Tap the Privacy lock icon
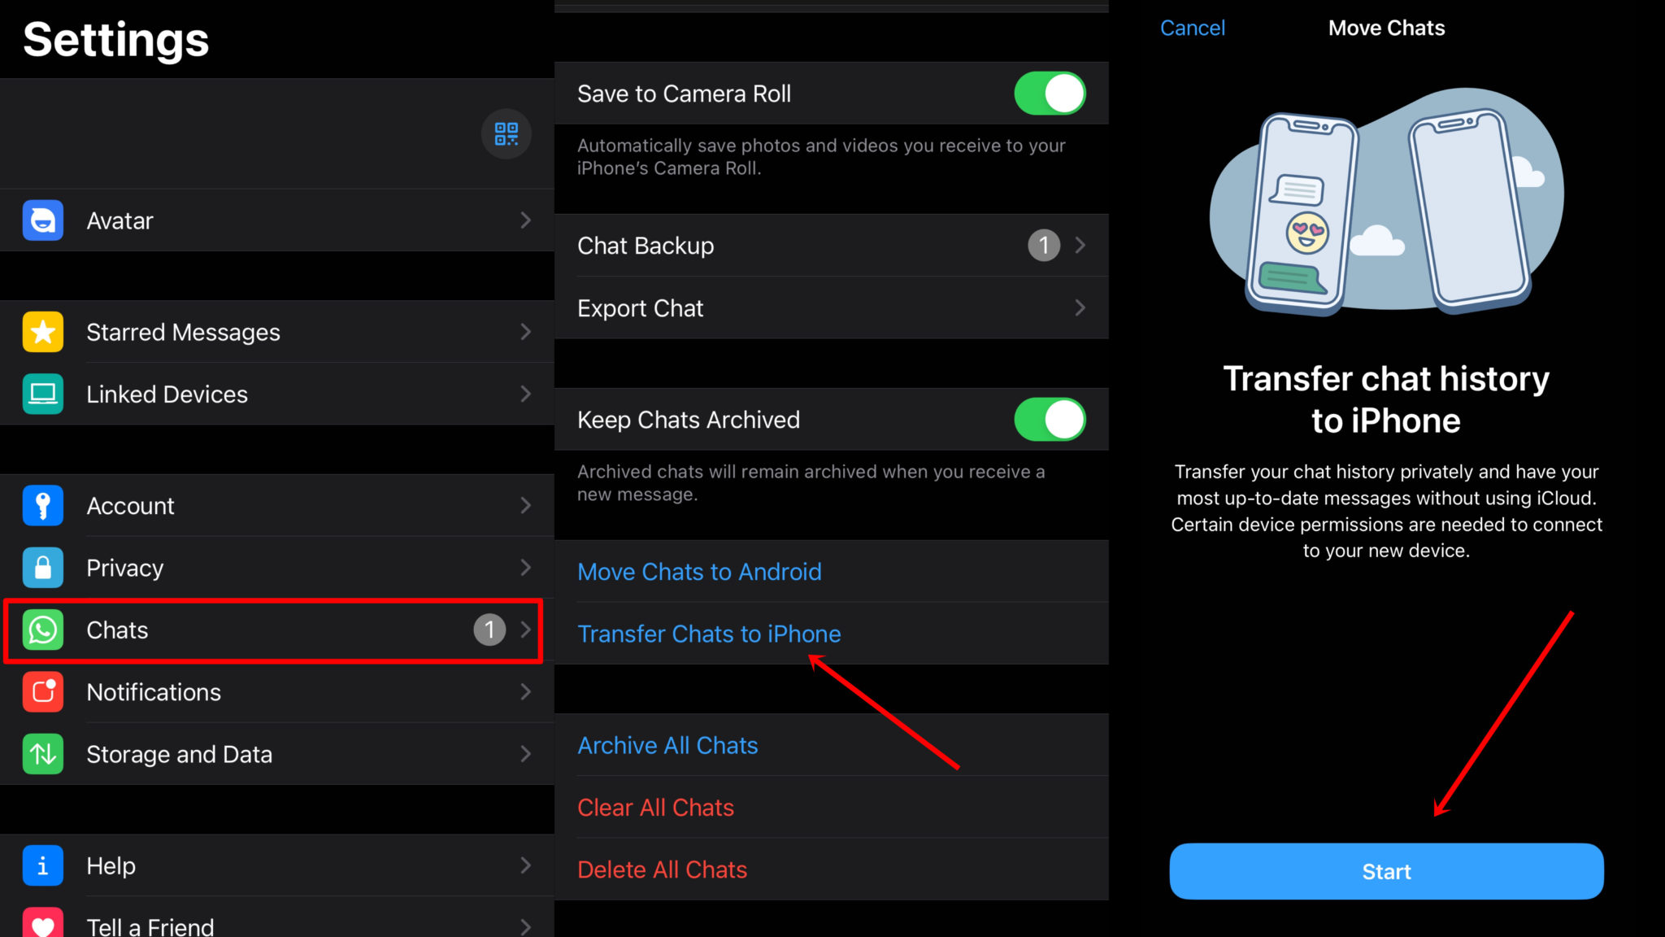The image size is (1665, 937). [43, 568]
